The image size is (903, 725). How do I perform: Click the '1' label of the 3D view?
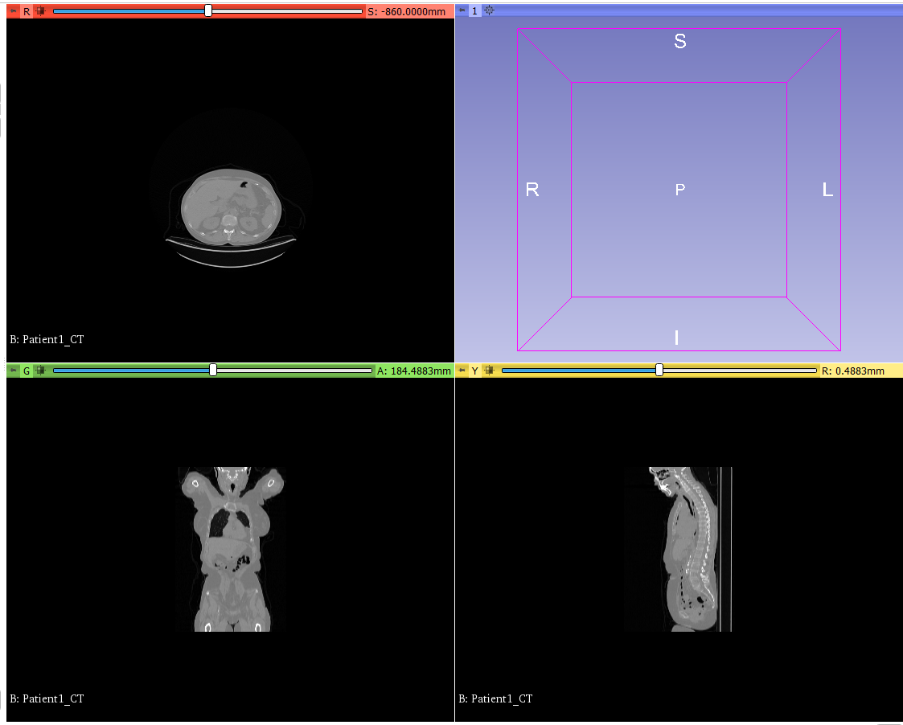[474, 11]
